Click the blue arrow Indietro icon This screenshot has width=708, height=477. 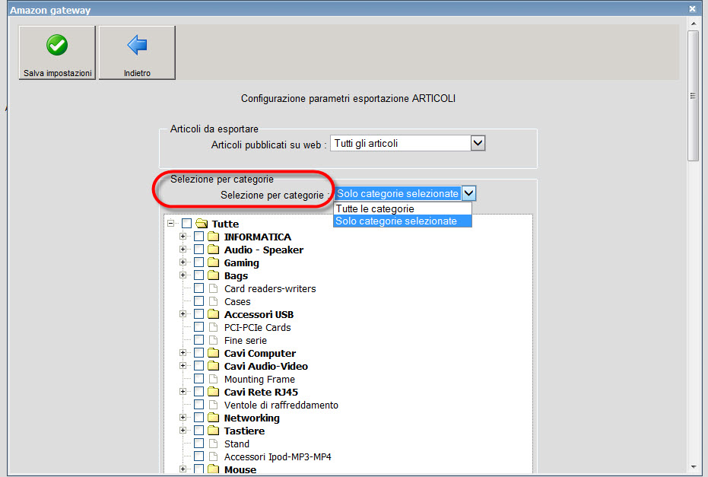(137, 45)
